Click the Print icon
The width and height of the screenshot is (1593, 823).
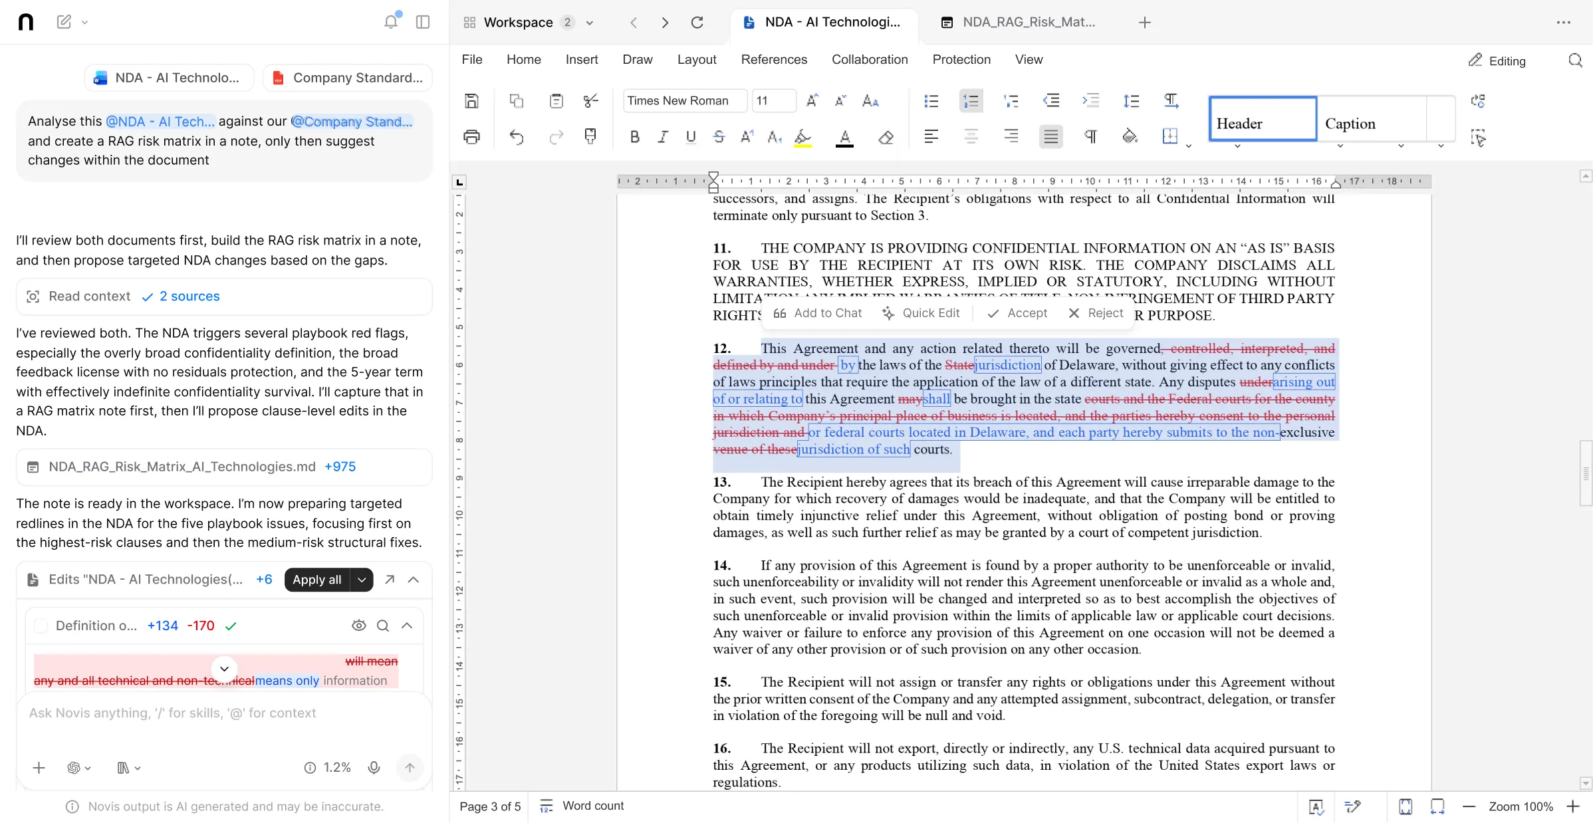click(x=472, y=137)
